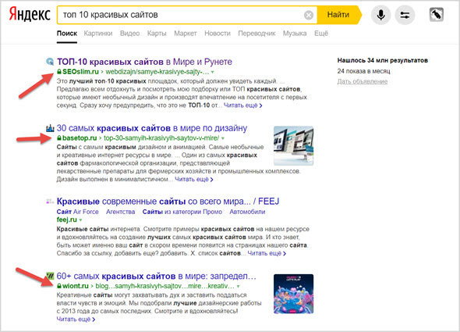This screenshot has height=332, width=460.
Task: Click the basetop.ru result favicon
Action: [x=50, y=128]
